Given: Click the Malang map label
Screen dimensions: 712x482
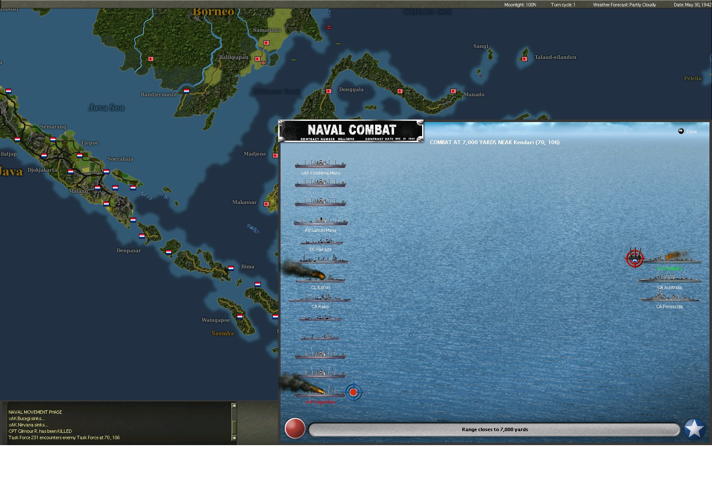Looking at the screenshot, I should coord(78,191).
